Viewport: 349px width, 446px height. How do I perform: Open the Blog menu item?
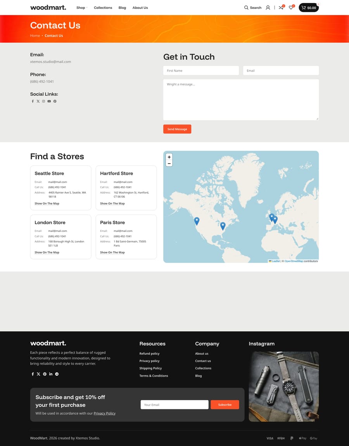122,8
